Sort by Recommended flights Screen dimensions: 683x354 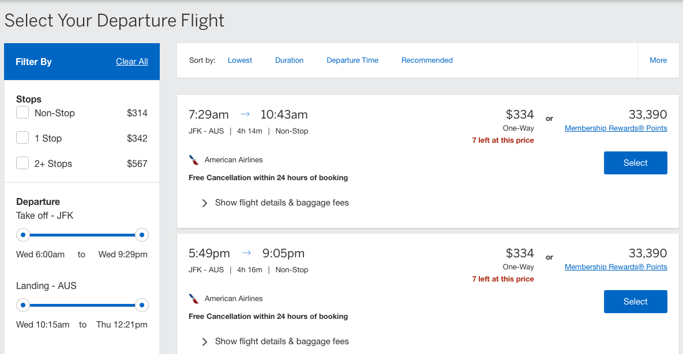point(427,60)
